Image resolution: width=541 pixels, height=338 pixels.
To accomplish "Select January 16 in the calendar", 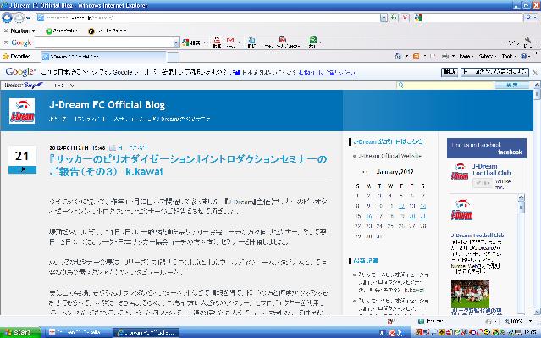I will pyautogui.click(x=369, y=216).
